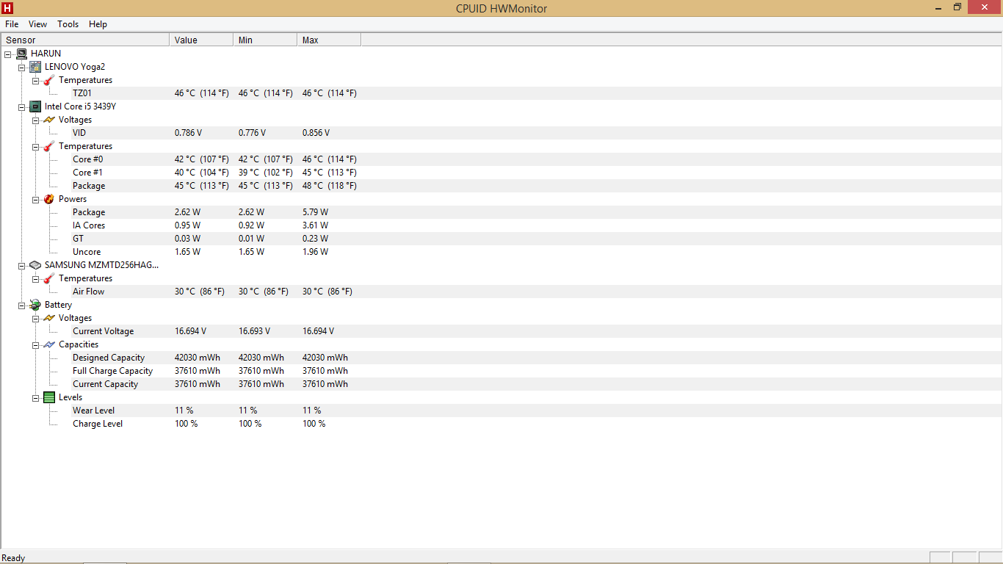Click the 5.79 W max package power value

(x=315, y=212)
